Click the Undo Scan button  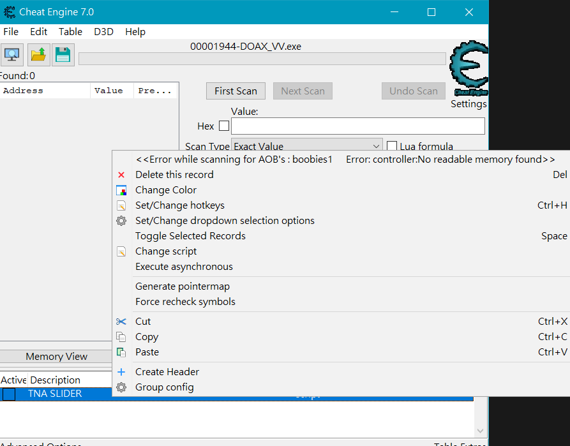(414, 91)
